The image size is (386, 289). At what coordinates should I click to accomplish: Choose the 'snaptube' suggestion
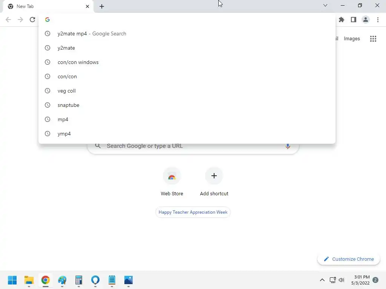[x=187, y=105]
